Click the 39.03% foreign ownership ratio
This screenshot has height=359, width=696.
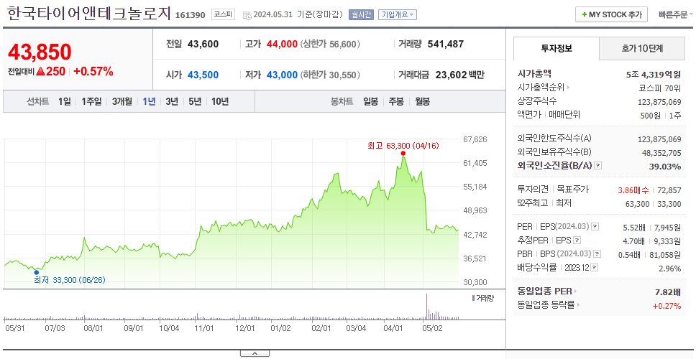664,167
